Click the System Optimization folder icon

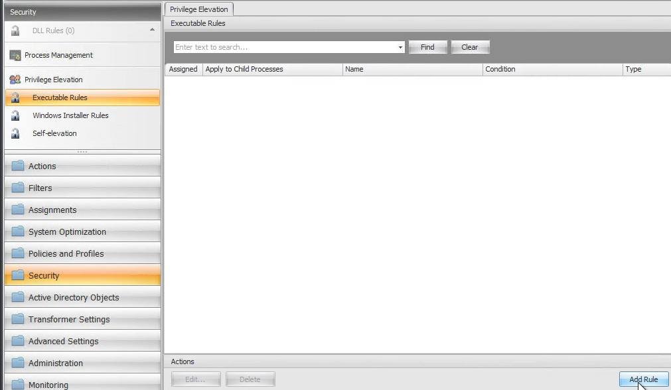click(17, 231)
